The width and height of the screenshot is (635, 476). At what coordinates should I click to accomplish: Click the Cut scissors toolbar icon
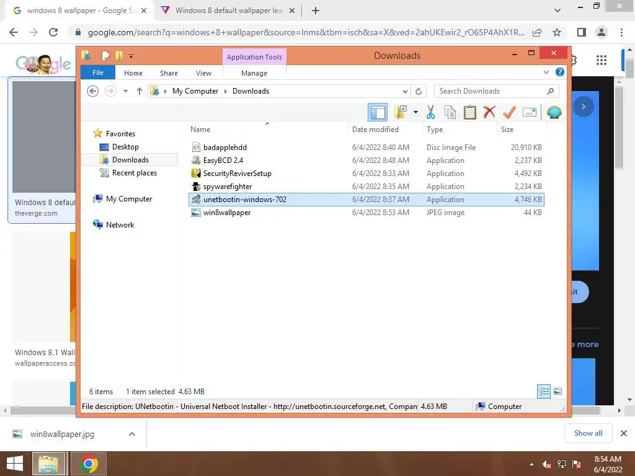click(430, 112)
